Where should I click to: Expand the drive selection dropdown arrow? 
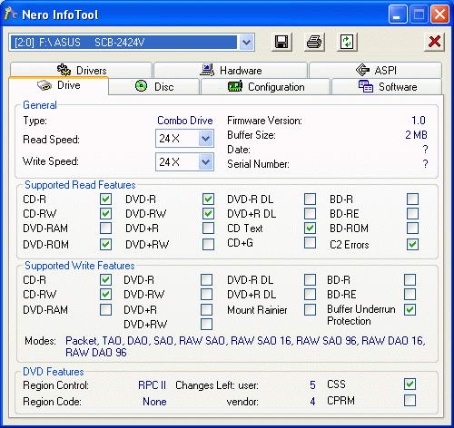click(x=246, y=42)
